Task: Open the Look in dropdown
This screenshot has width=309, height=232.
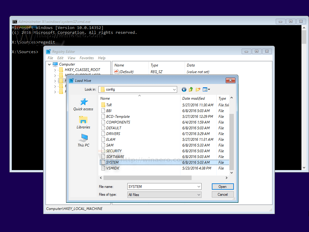Action: pyautogui.click(x=174, y=89)
